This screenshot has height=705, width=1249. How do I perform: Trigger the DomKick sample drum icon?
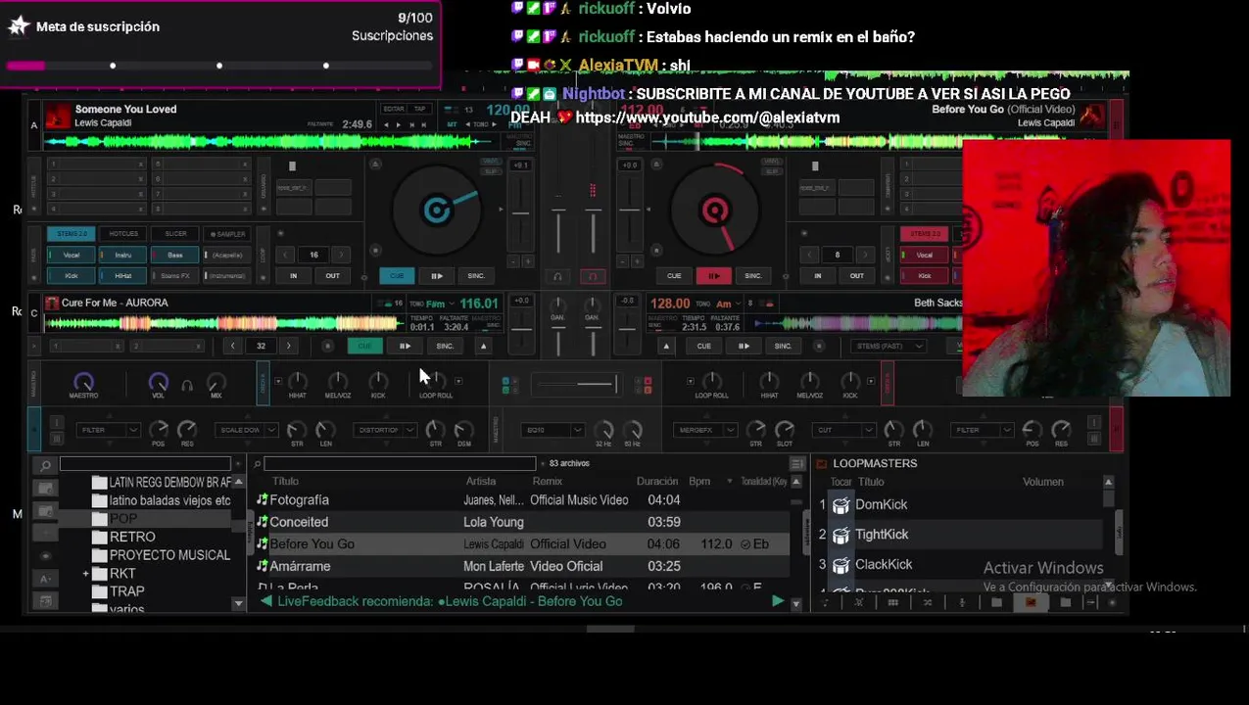tap(841, 504)
